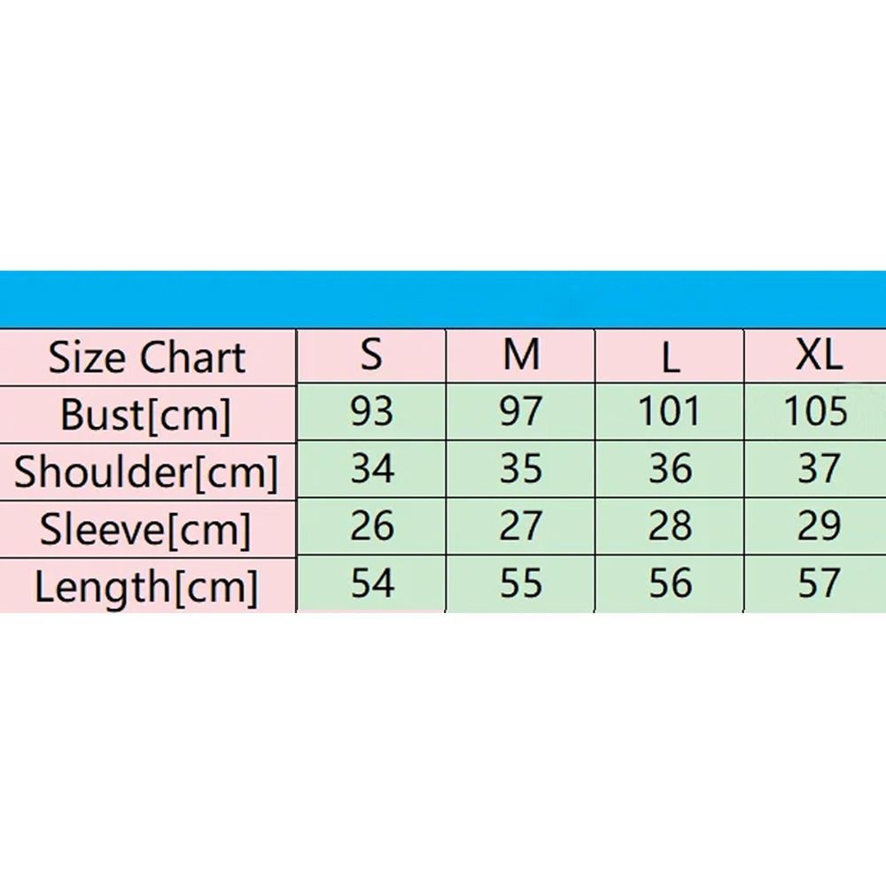The width and height of the screenshot is (886, 886).
Task: Click the blue banner above the table
Action: click(x=443, y=299)
